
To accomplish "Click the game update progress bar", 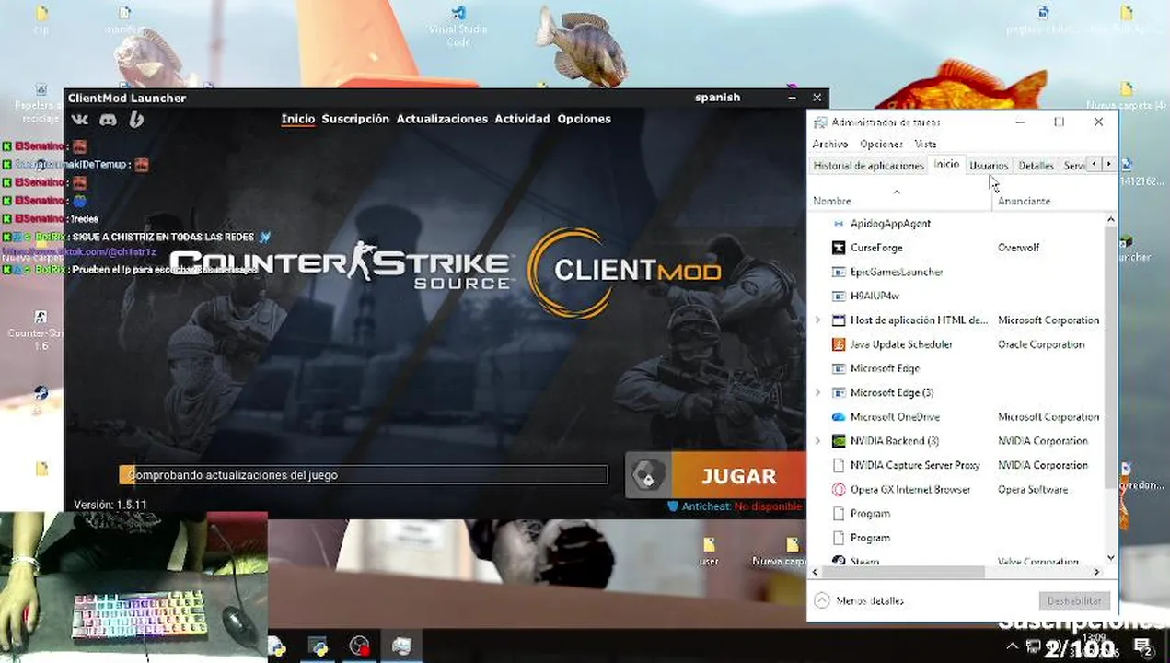I will tap(364, 475).
